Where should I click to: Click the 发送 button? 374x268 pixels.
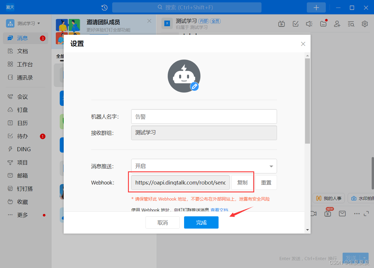[x=351, y=258]
